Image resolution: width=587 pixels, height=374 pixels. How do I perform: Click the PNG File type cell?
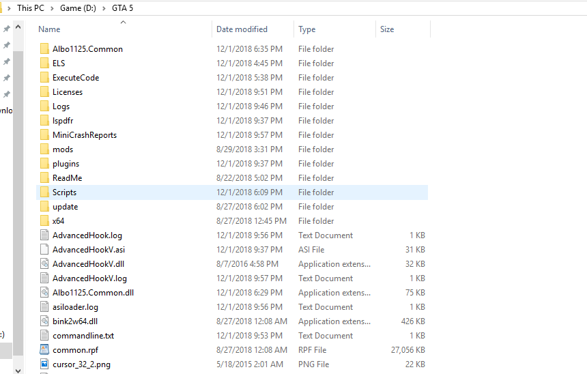point(314,364)
